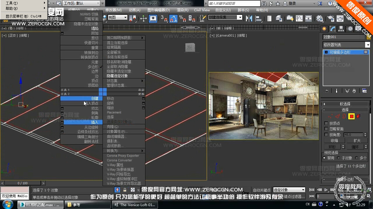The width and height of the screenshot is (373, 209).
Task: Open the 选定对象 key filter dropdown
Action: 289,190
